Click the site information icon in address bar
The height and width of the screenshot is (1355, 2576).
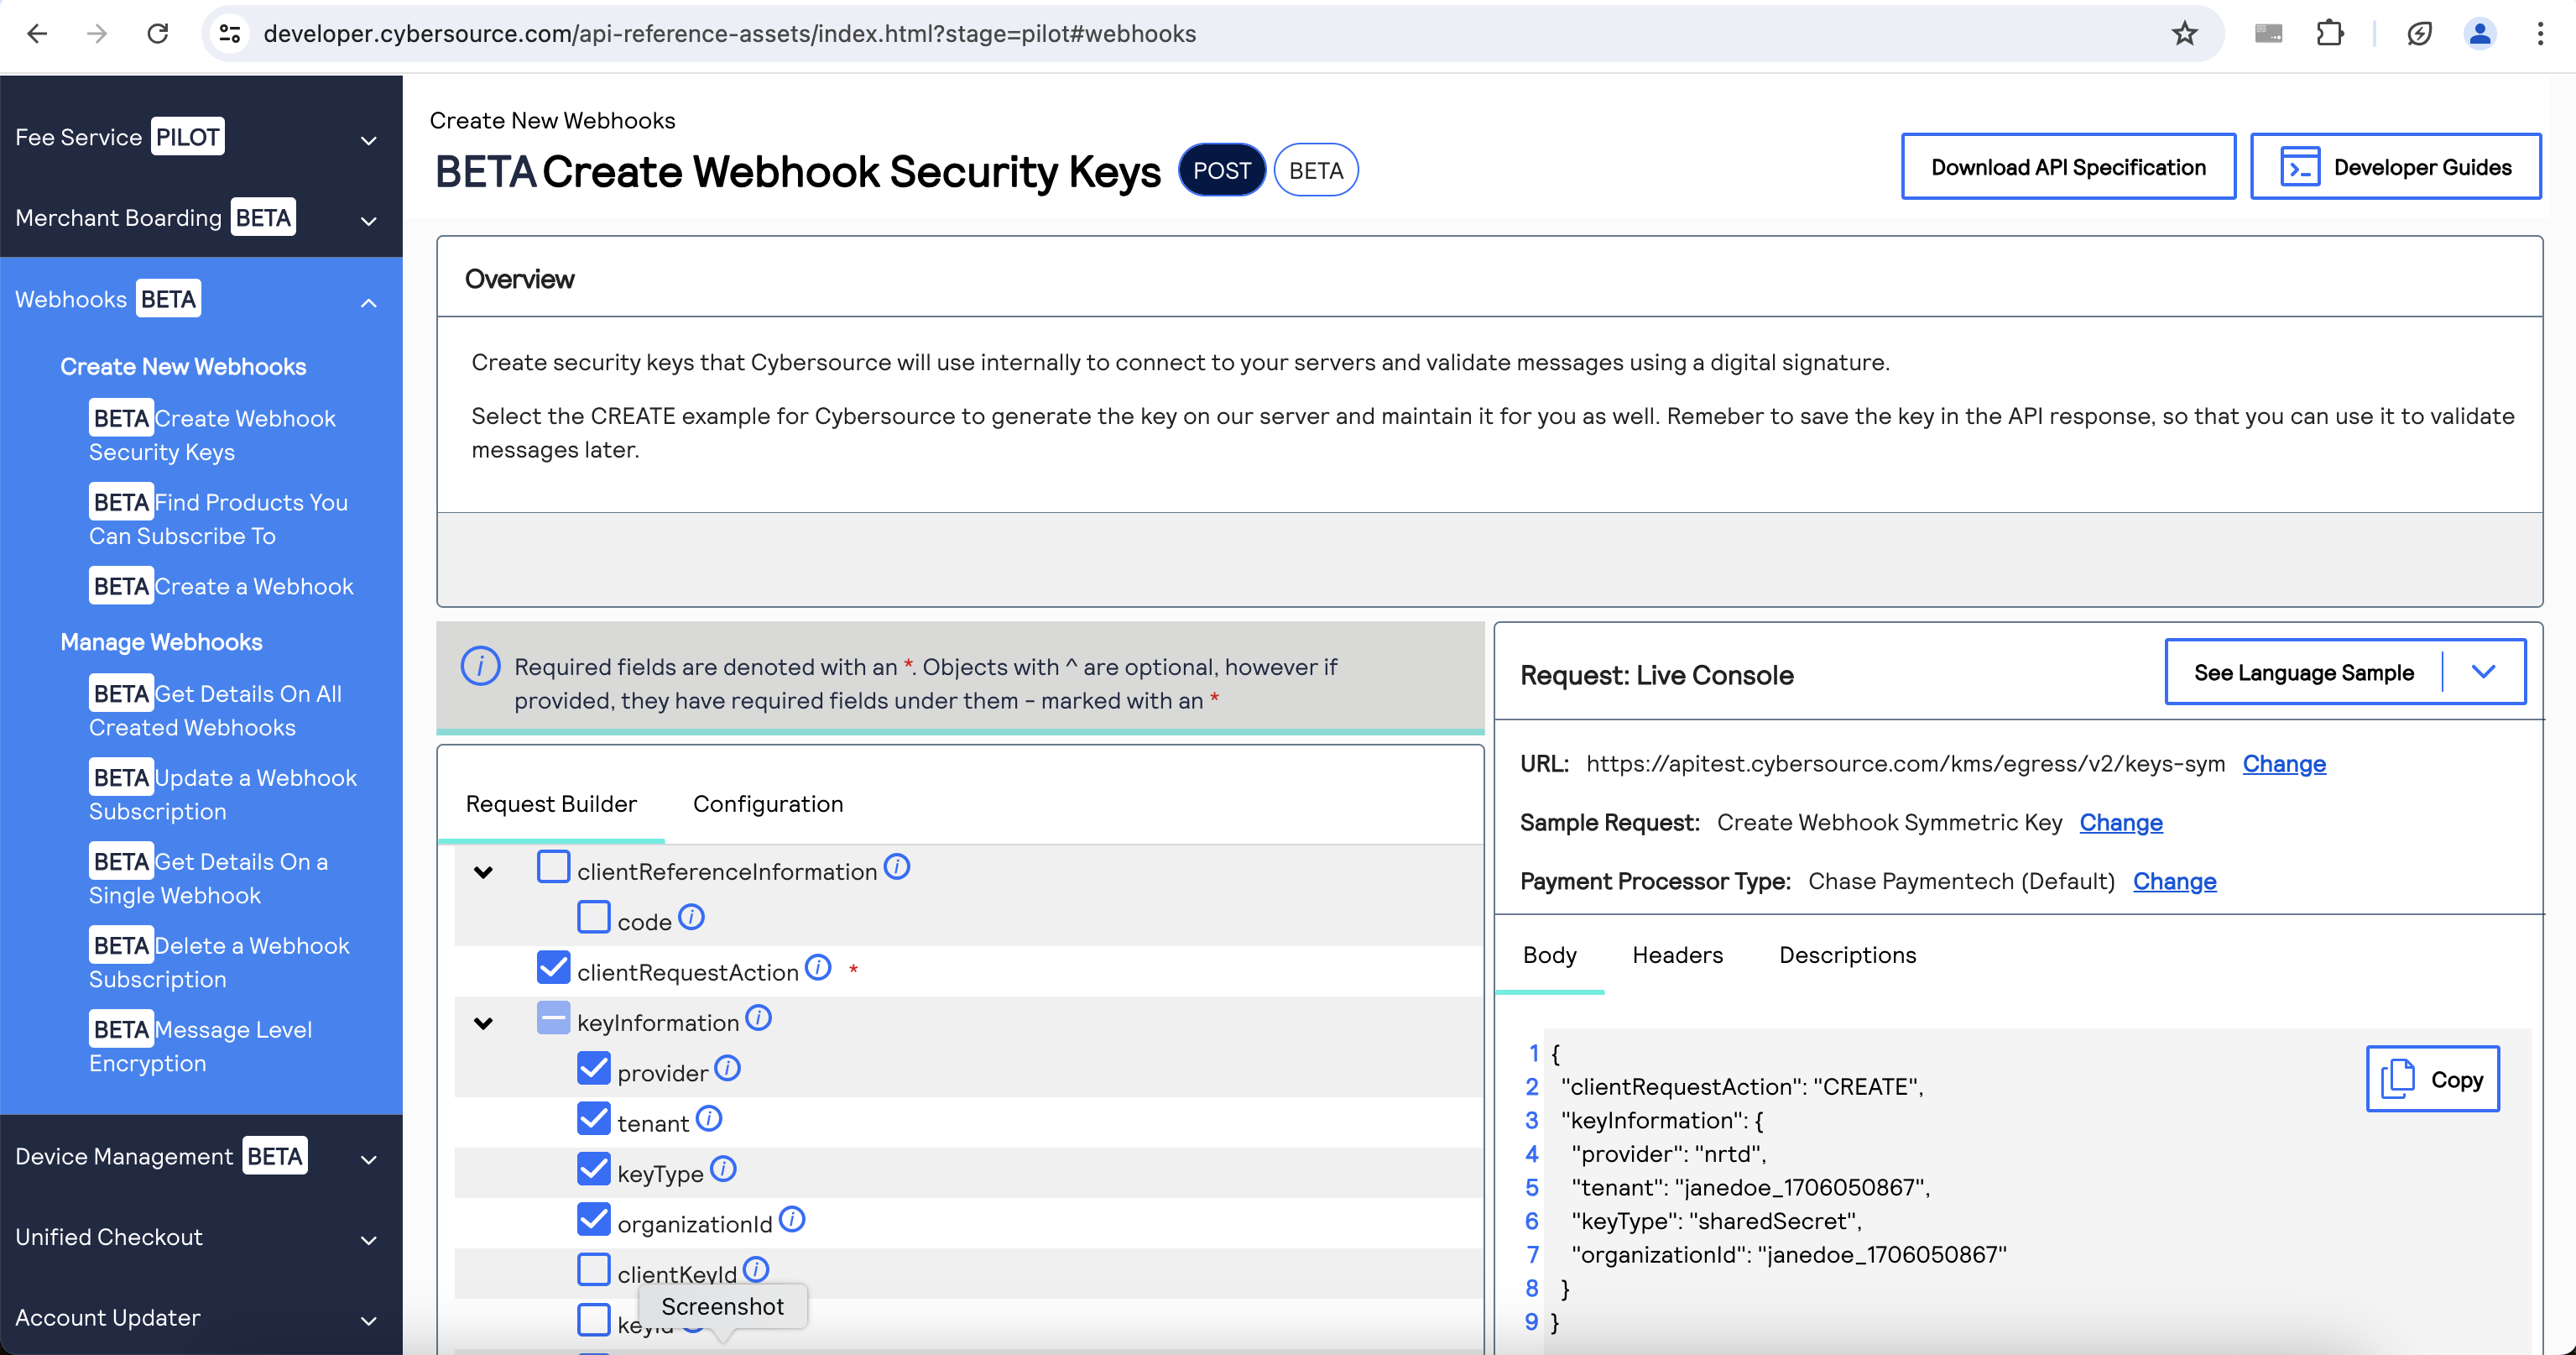pyautogui.click(x=230, y=34)
